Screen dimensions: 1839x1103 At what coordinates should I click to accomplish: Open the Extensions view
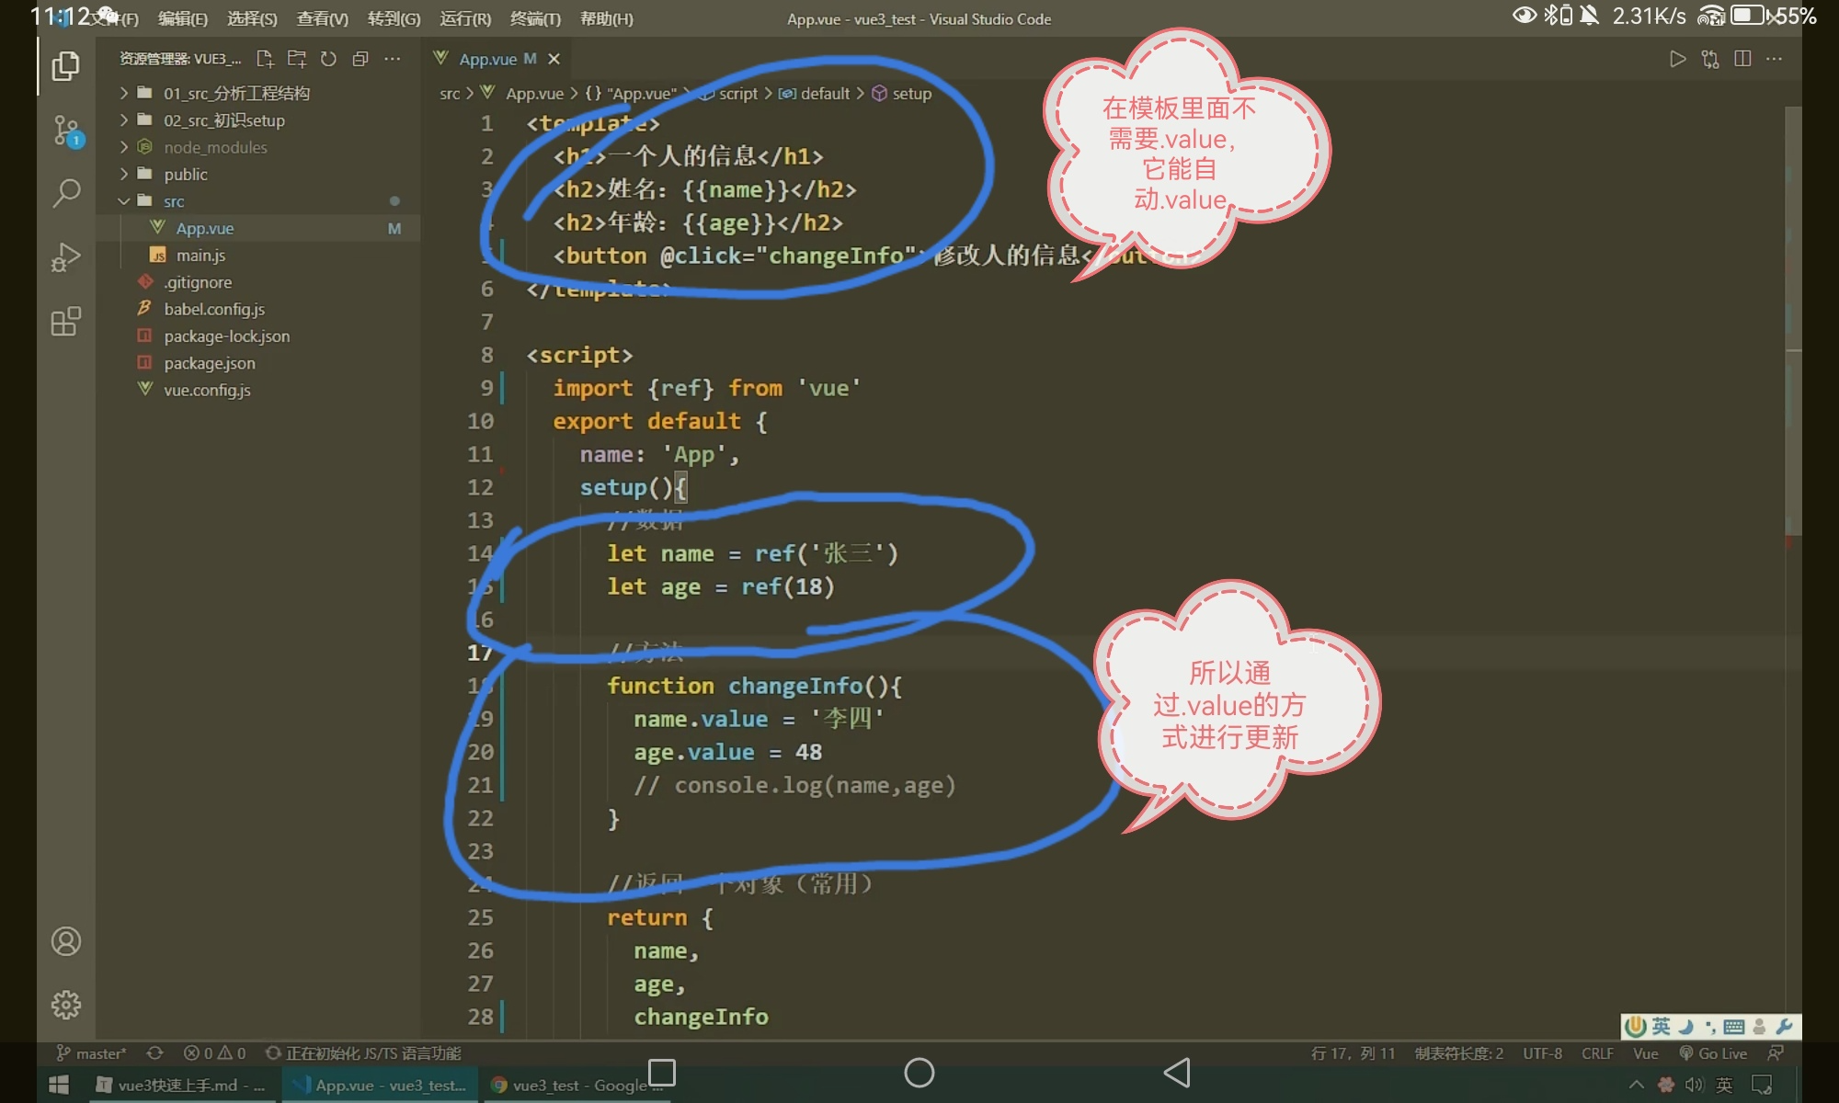point(65,322)
